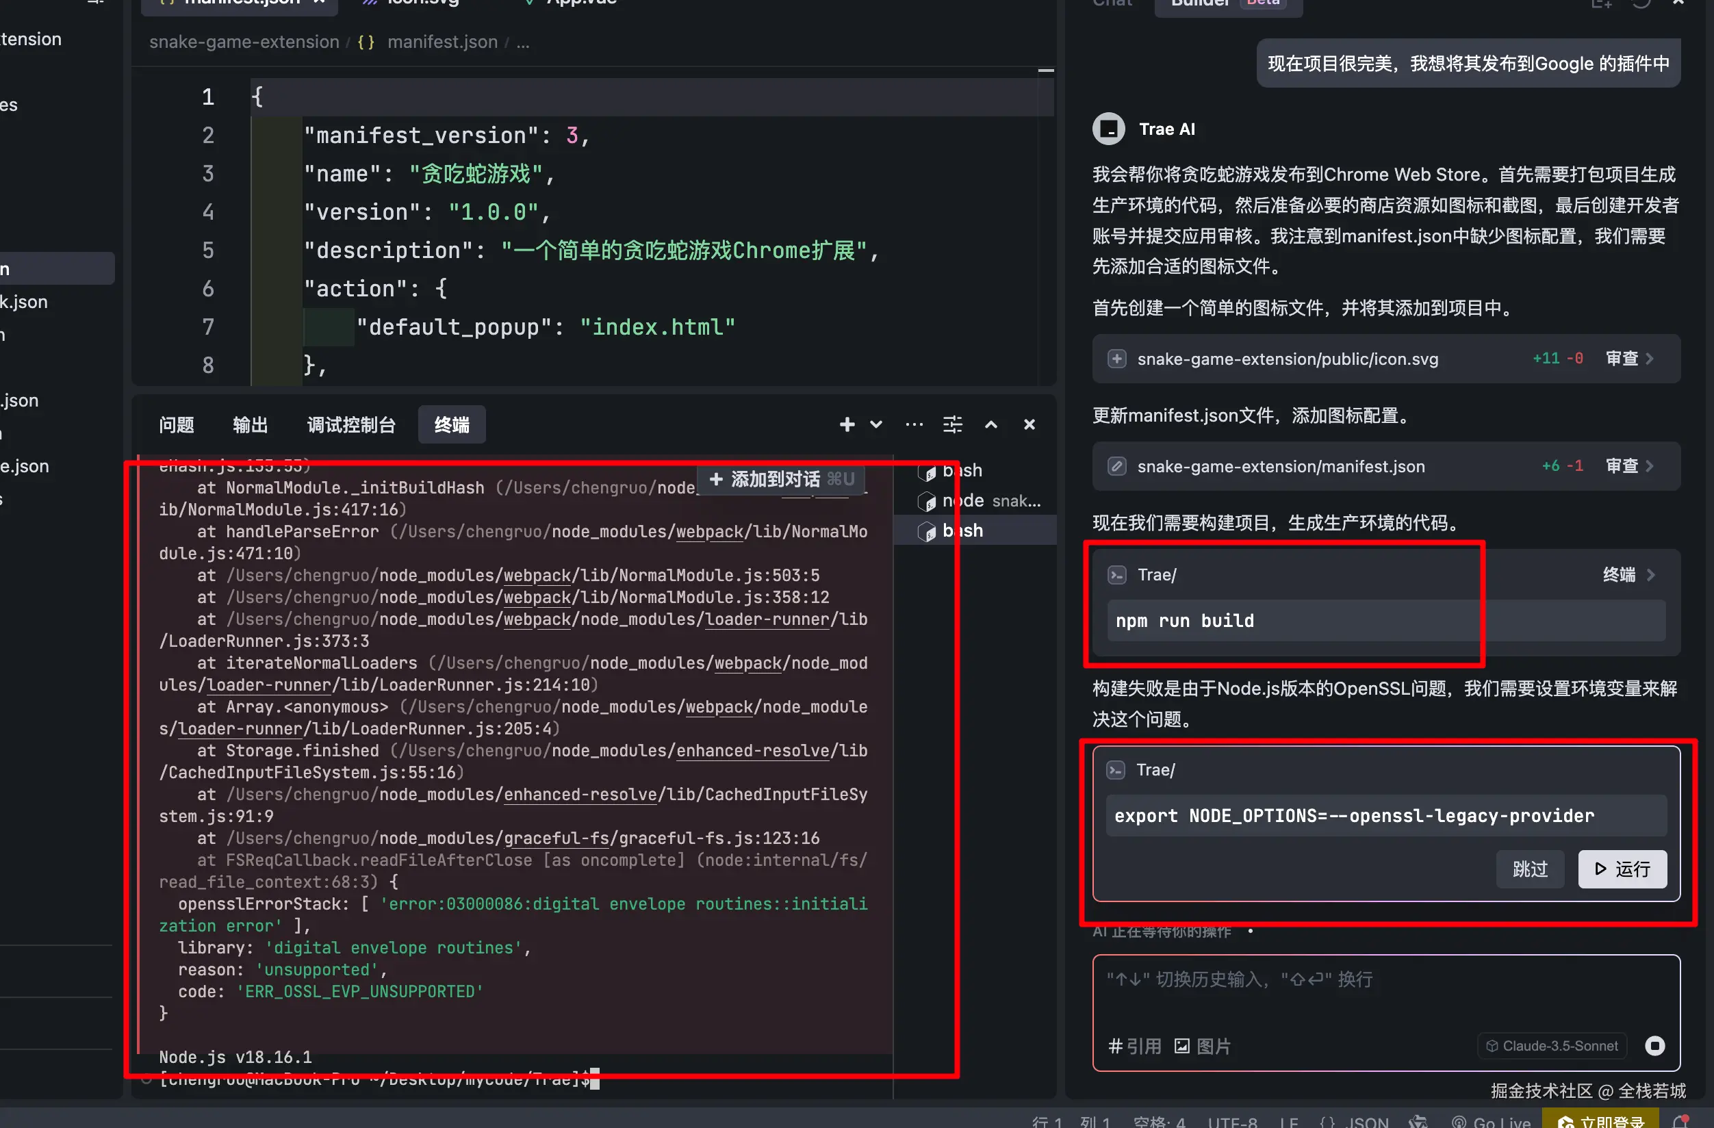
Task: Open terminal launch profile dropdown arrow
Action: coord(875,424)
